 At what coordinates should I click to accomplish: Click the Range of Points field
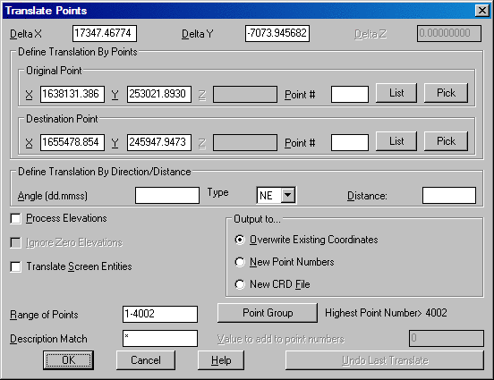click(x=160, y=314)
